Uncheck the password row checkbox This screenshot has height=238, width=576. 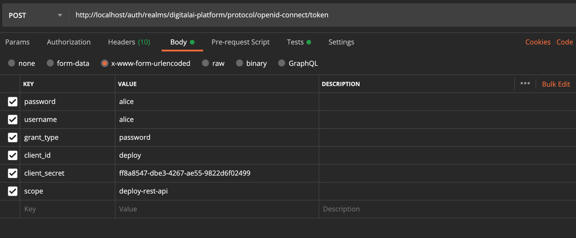point(13,102)
